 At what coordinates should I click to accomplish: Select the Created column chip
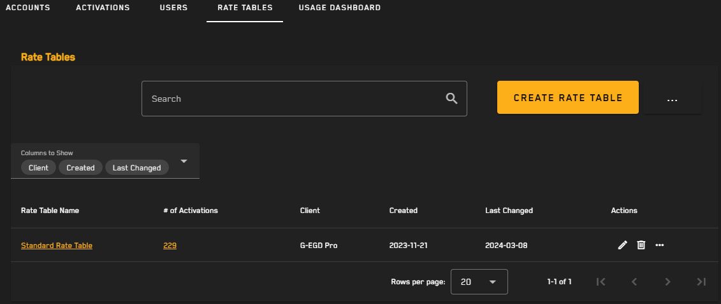click(80, 167)
